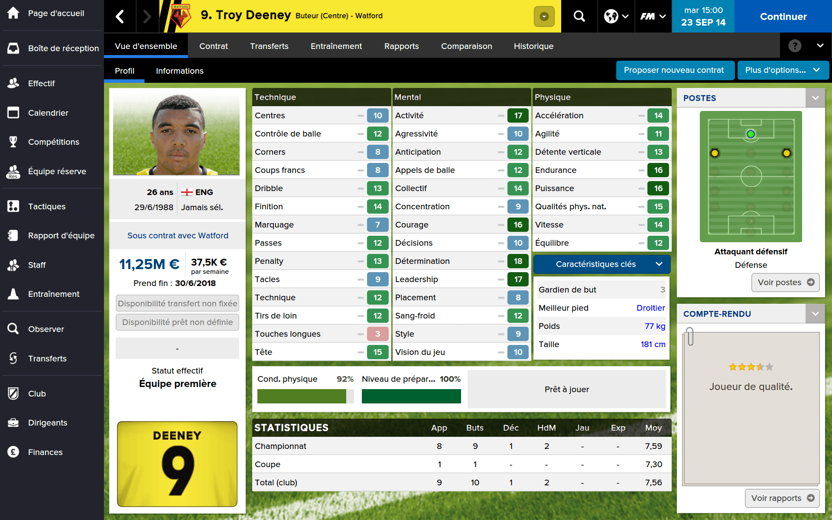Open the Plus d'options dropdown

pos(783,70)
